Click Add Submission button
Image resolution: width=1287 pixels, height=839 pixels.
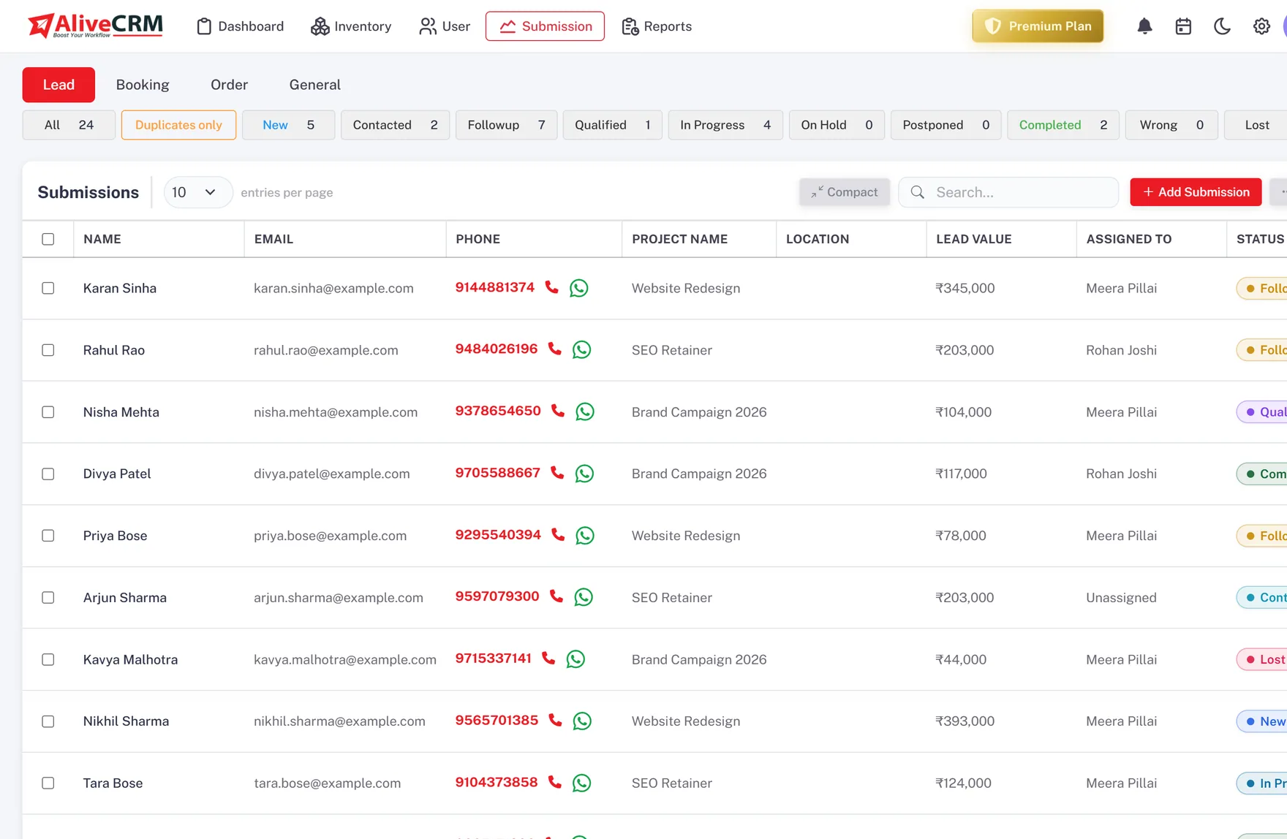1196,192
